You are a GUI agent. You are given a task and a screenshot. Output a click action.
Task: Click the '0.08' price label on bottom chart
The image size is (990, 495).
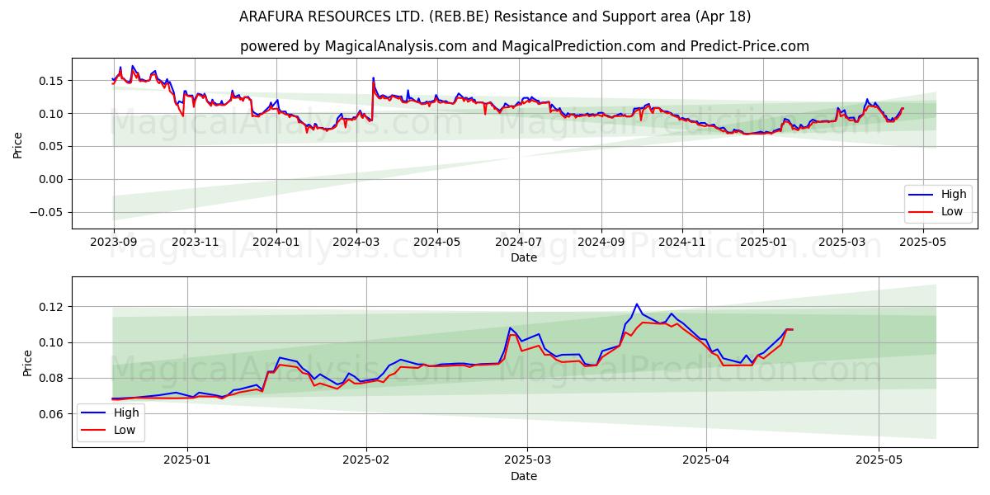53,379
